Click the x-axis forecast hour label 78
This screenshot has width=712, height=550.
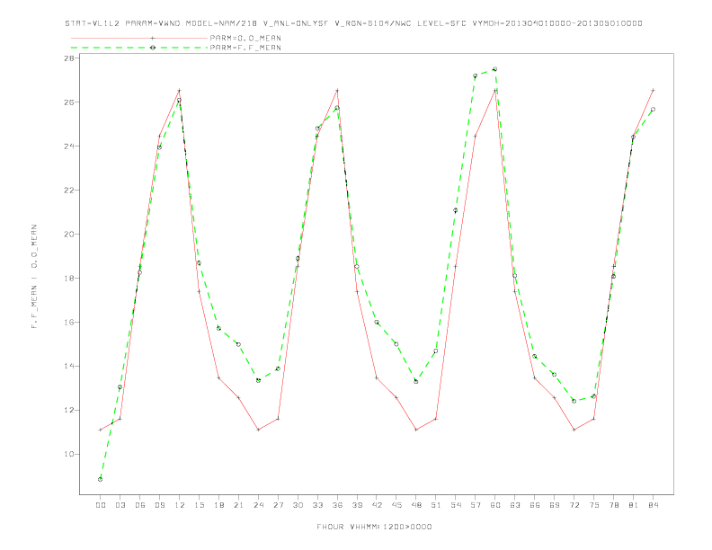(x=613, y=505)
